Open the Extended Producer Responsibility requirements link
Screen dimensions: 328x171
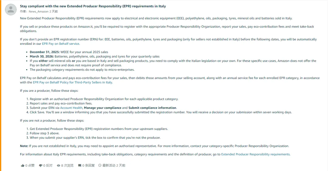(x=255, y=154)
